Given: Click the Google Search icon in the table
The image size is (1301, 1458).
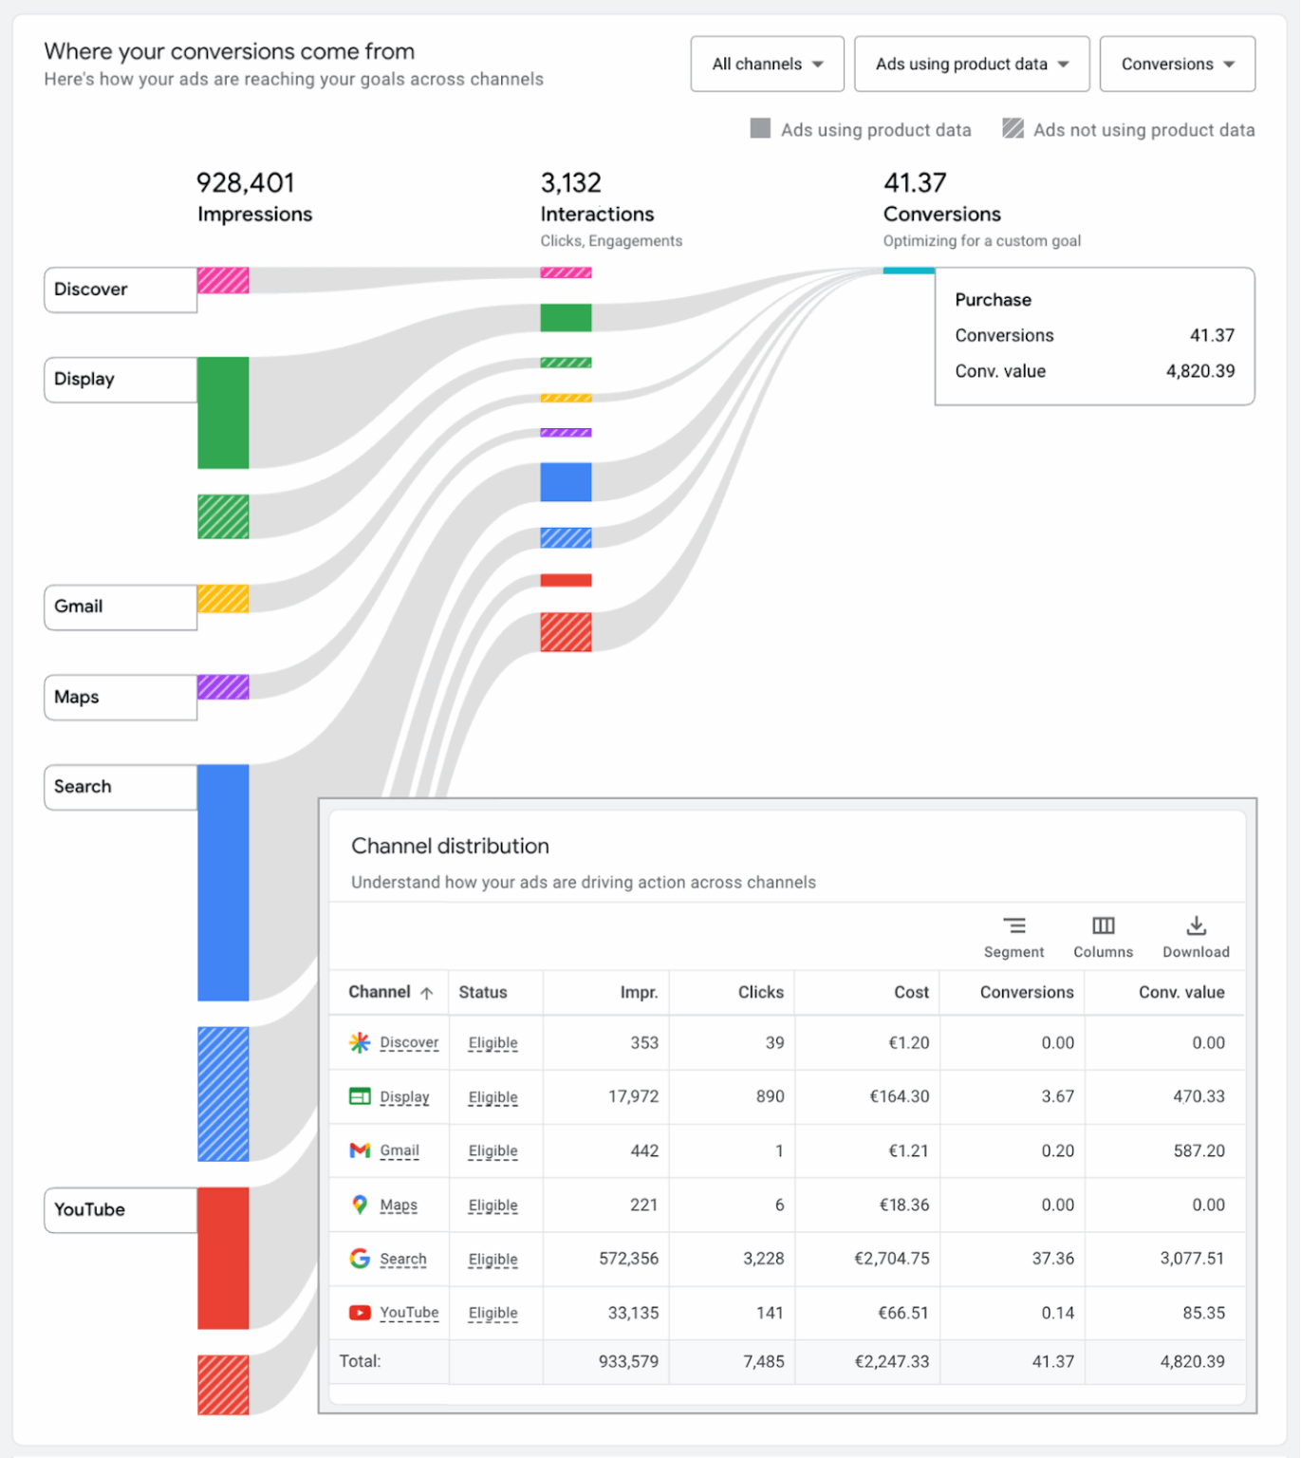Looking at the screenshot, I should [360, 1259].
